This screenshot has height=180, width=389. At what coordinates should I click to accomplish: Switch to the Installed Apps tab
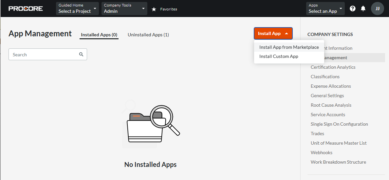click(x=99, y=35)
